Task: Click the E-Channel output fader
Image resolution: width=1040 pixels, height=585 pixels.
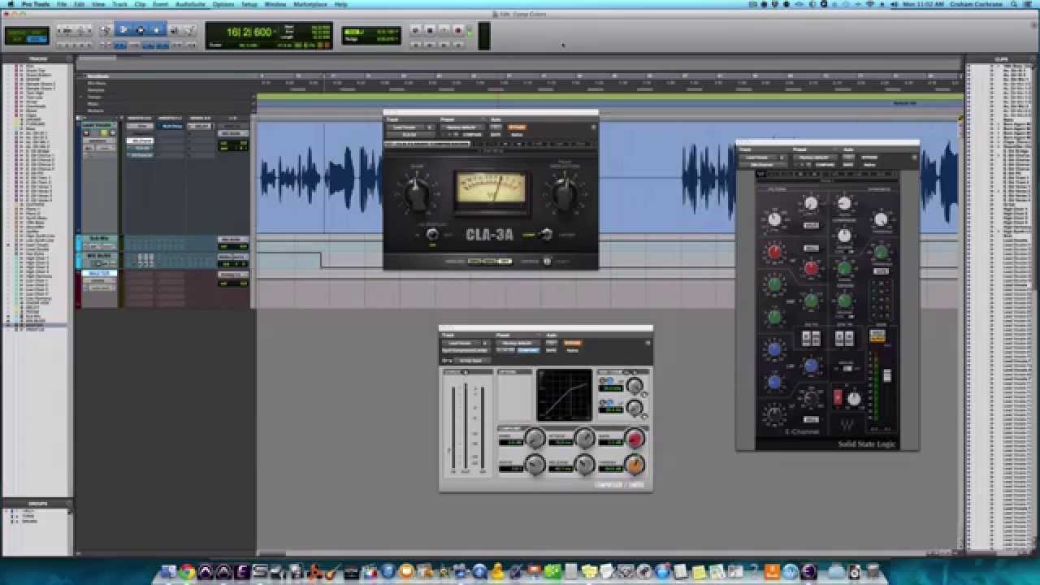Action: [886, 375]
